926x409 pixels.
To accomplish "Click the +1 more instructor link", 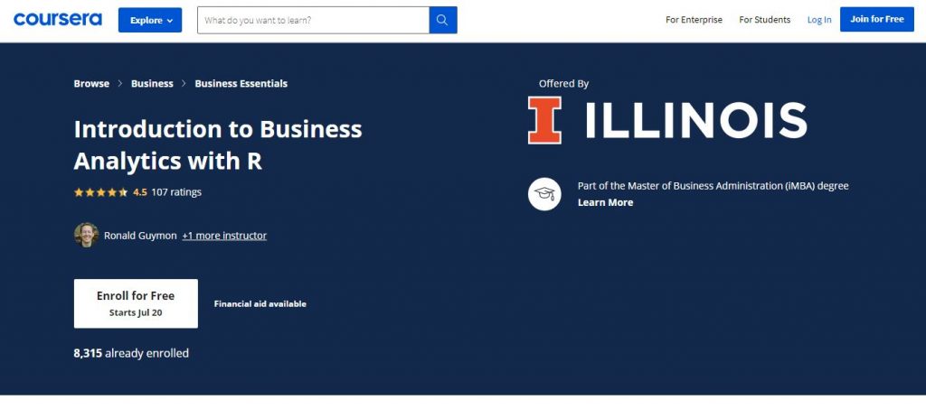I will pyautogui.click(x=224, y=236).
